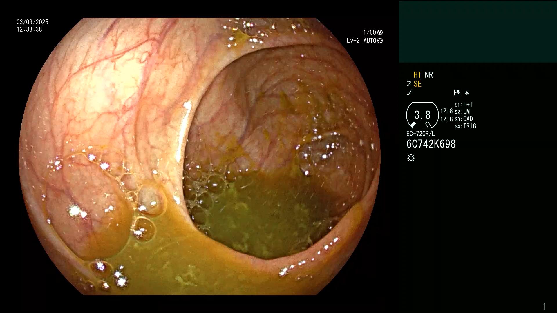Image resolution: width=557 pixels, height=313 pixels.
Task: Click the time stamp 12:33:38
Action: point(29,30)
